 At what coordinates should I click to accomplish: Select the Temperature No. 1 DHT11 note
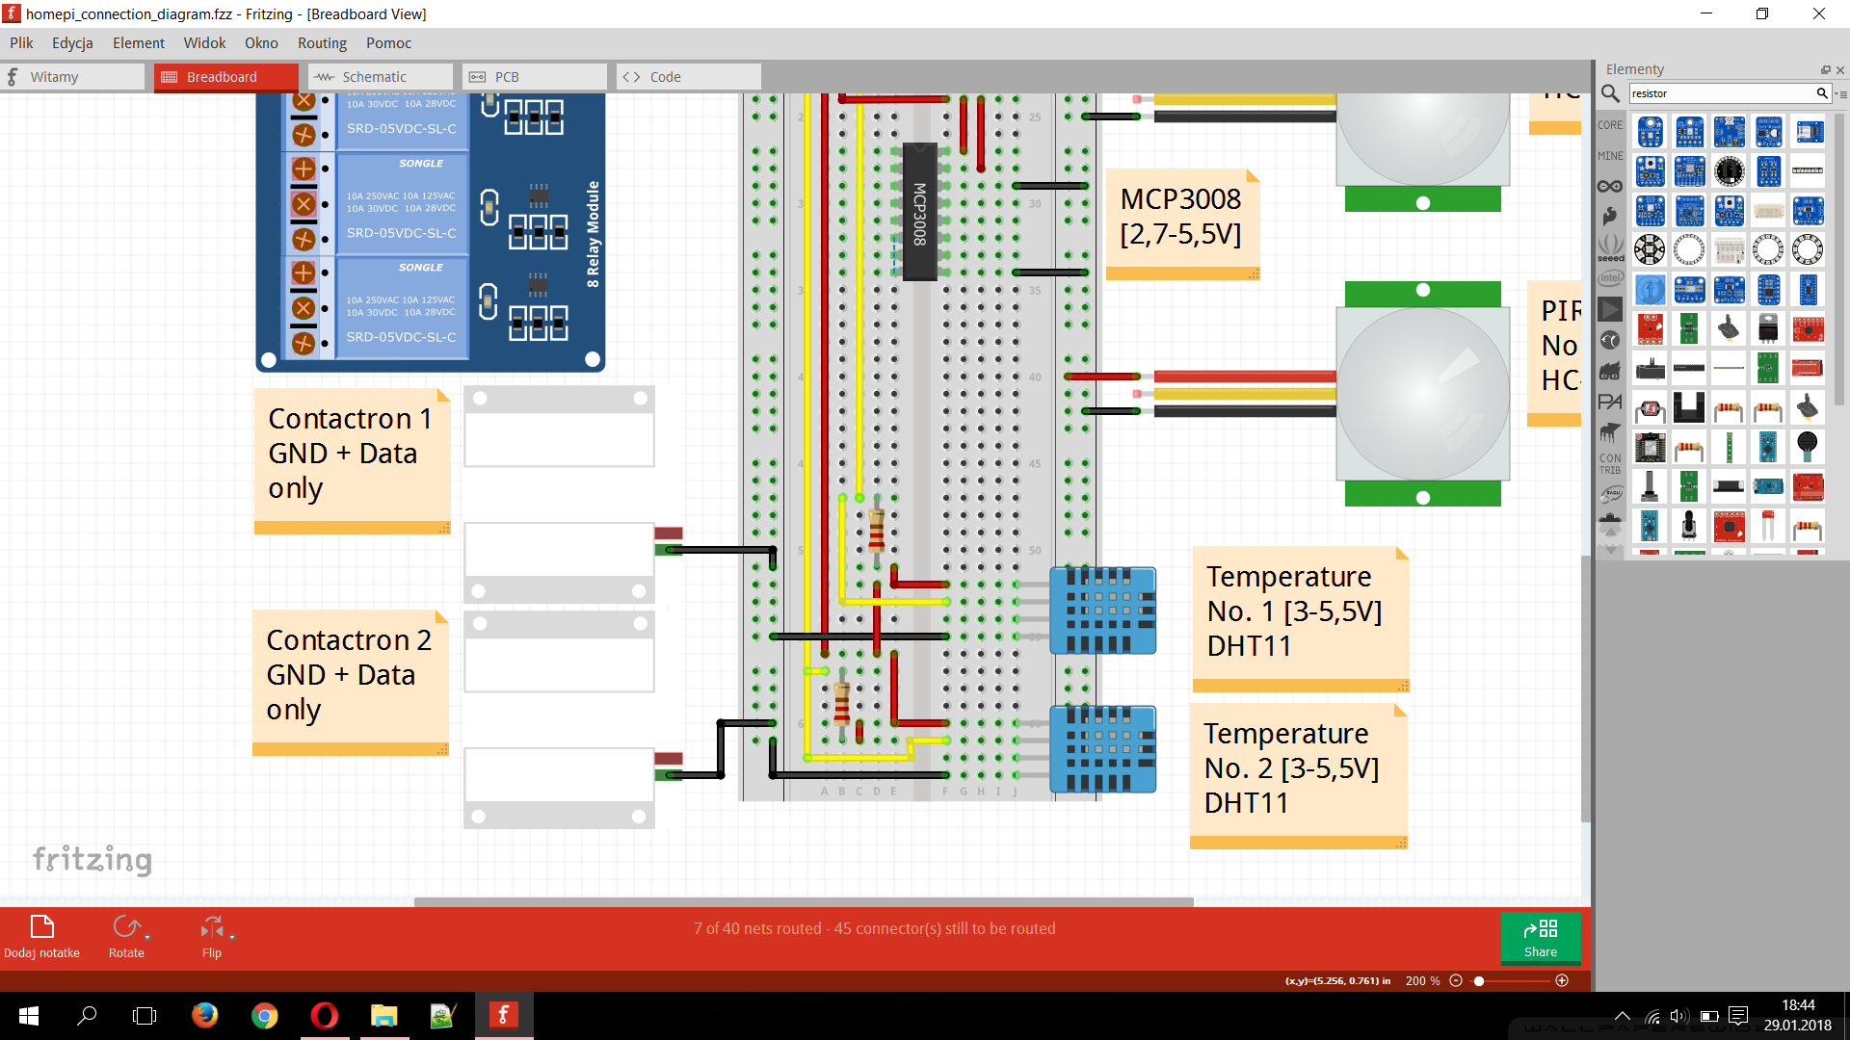pos(1301,618)
